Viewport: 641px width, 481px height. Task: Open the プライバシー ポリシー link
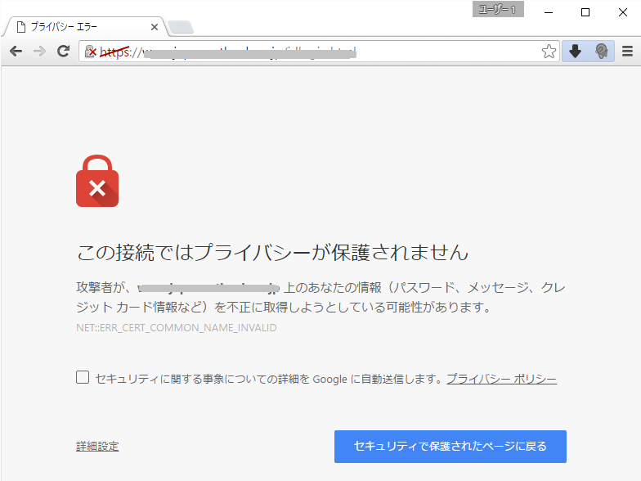(501, 380)
